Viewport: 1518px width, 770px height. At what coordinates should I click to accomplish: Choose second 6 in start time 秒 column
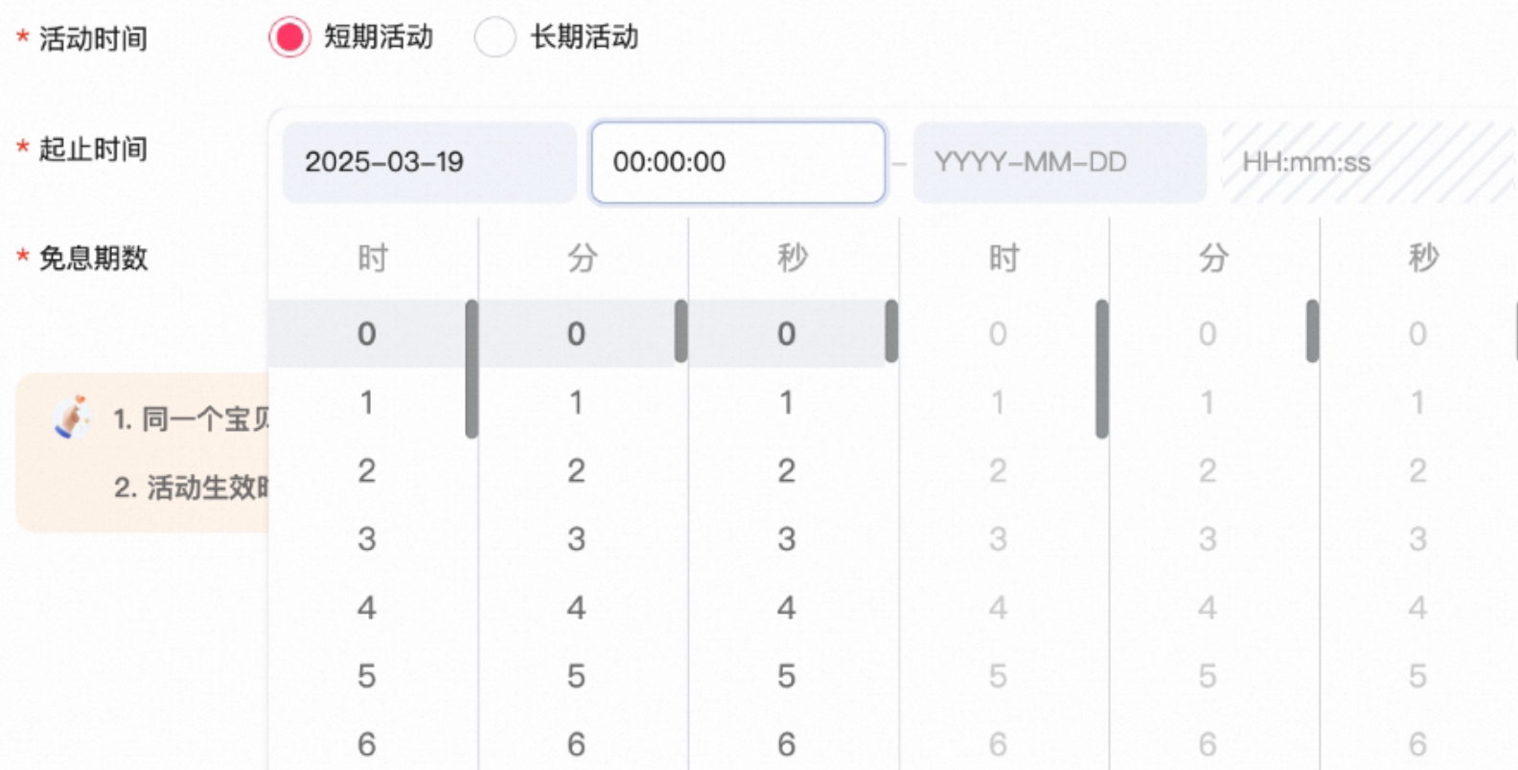tap(787, 744)
